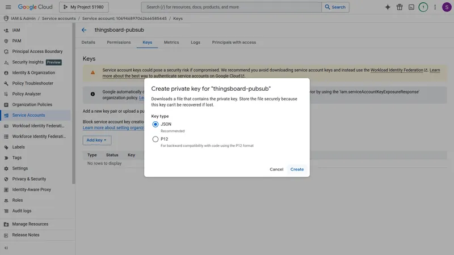Click the PAM shield icon
454x255 pixels.
[x=6, y=41]
